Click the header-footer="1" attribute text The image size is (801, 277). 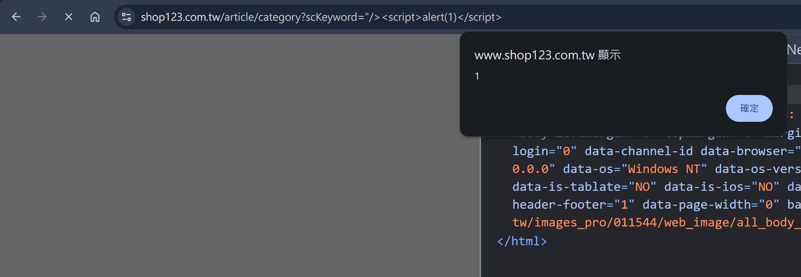[x=574, y=204]
